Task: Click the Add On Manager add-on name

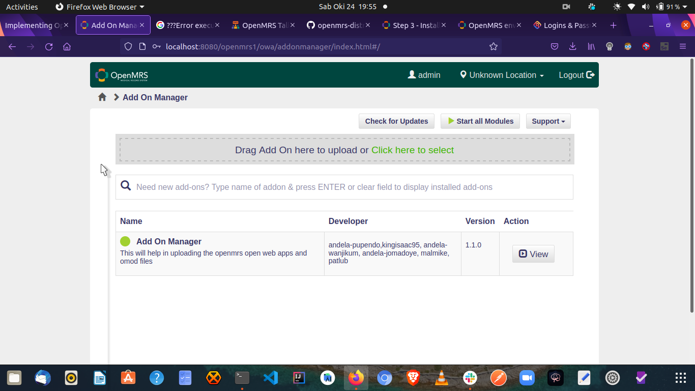Action: click(169, 241)
